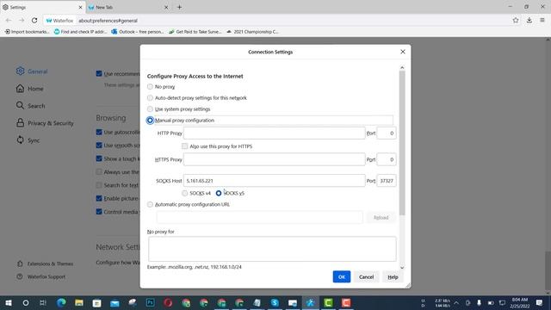This screenshot has width=551, height=310.
Task: Select Use system proxy settings
Action: point(150,109)
